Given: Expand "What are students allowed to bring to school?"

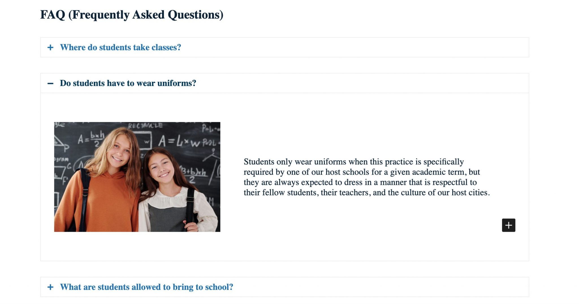Looking at the screenshot, I should pos(146,287).
